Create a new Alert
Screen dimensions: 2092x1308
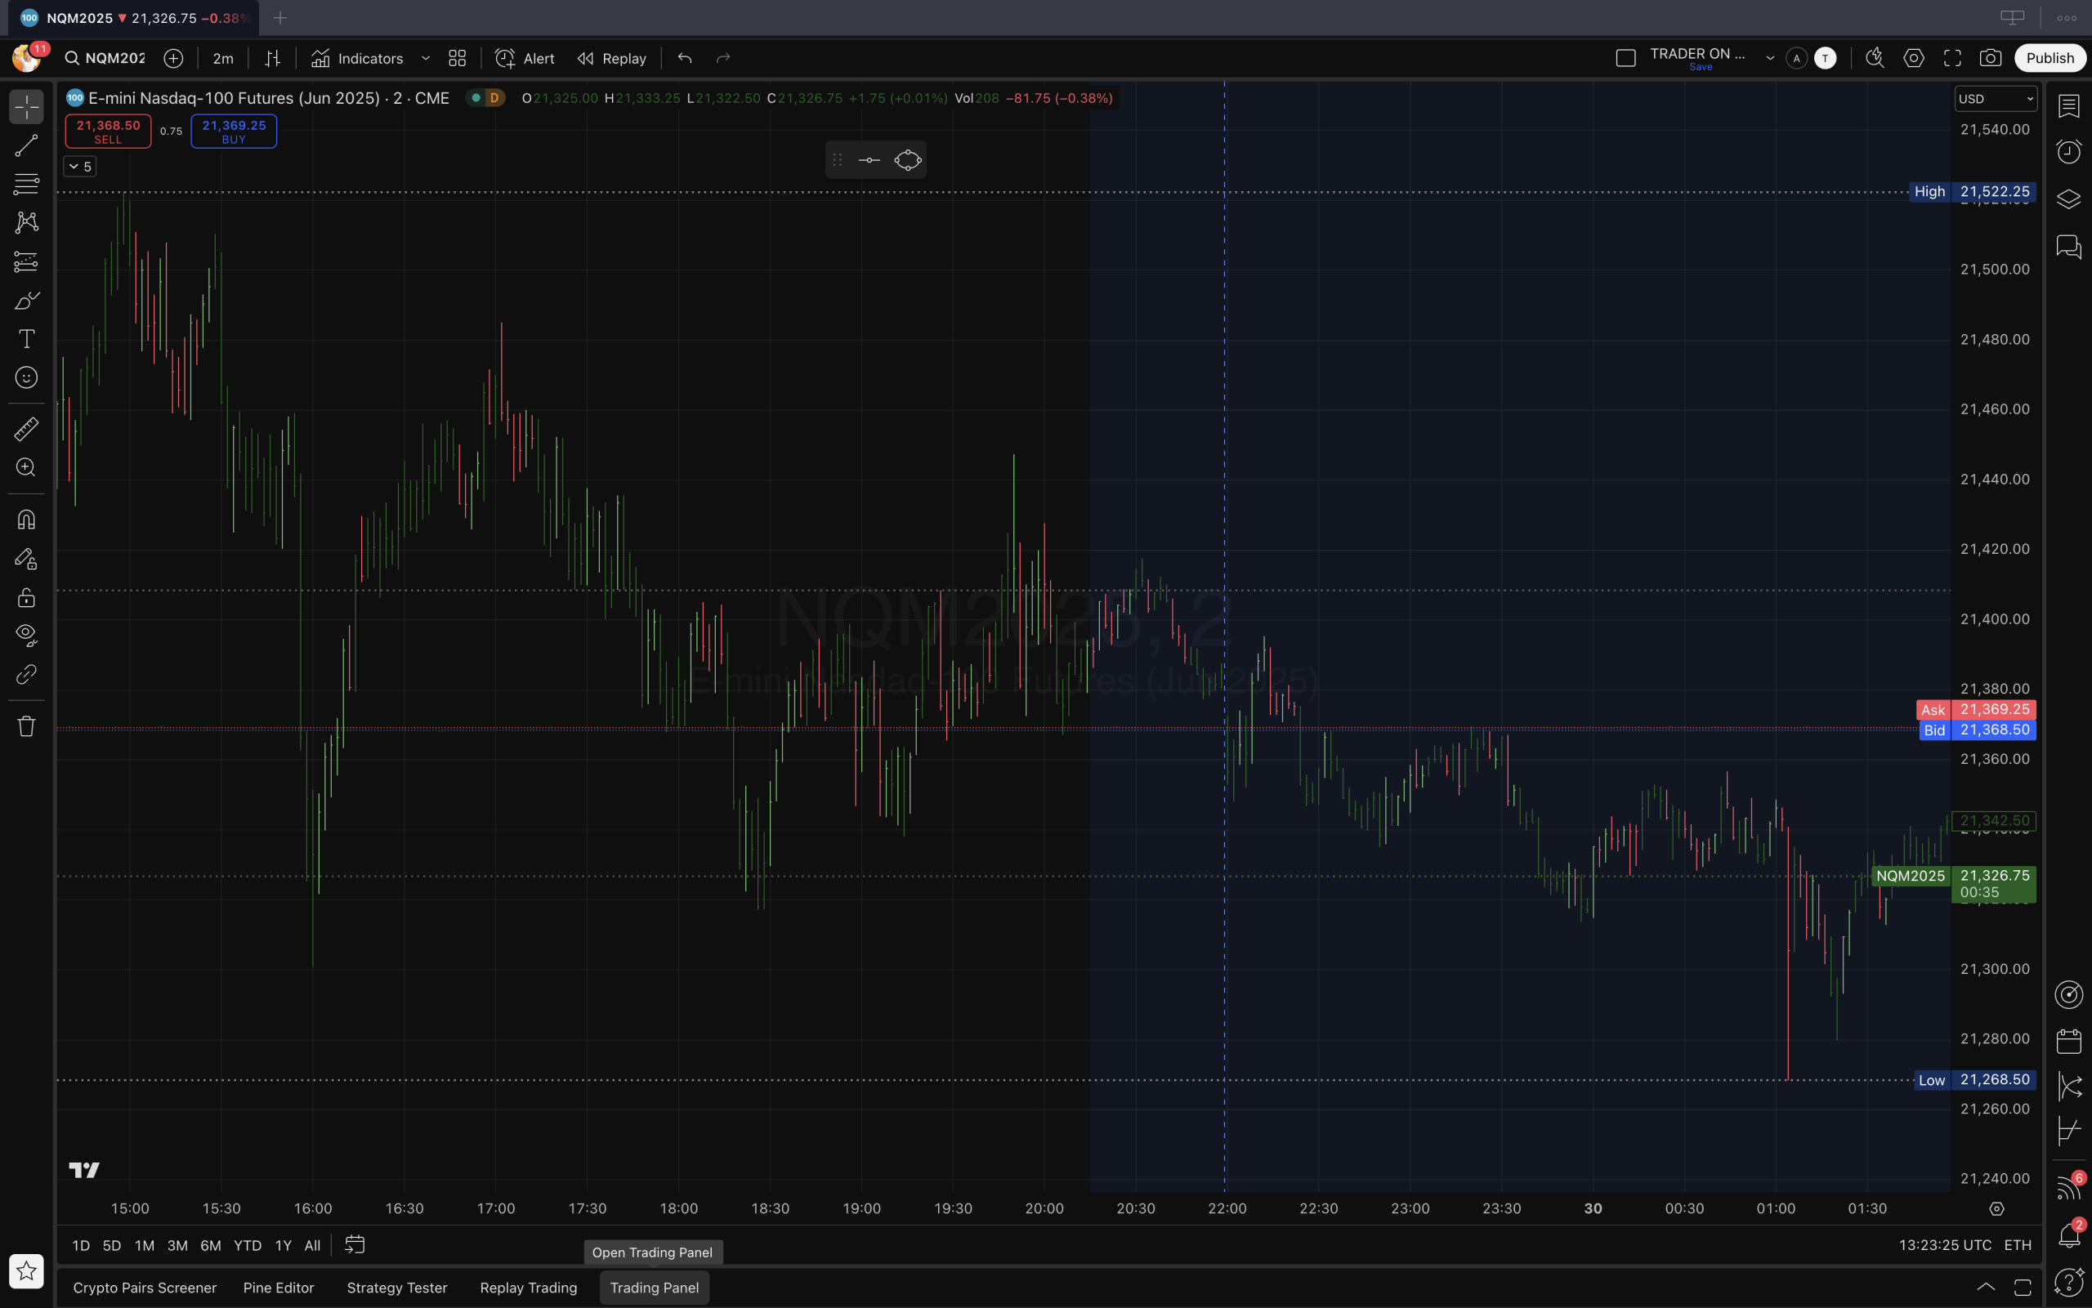pyautogui.click(x=525, y=58)
